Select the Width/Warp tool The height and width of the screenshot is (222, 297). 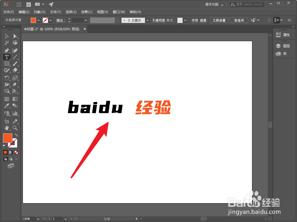[7, 85]
